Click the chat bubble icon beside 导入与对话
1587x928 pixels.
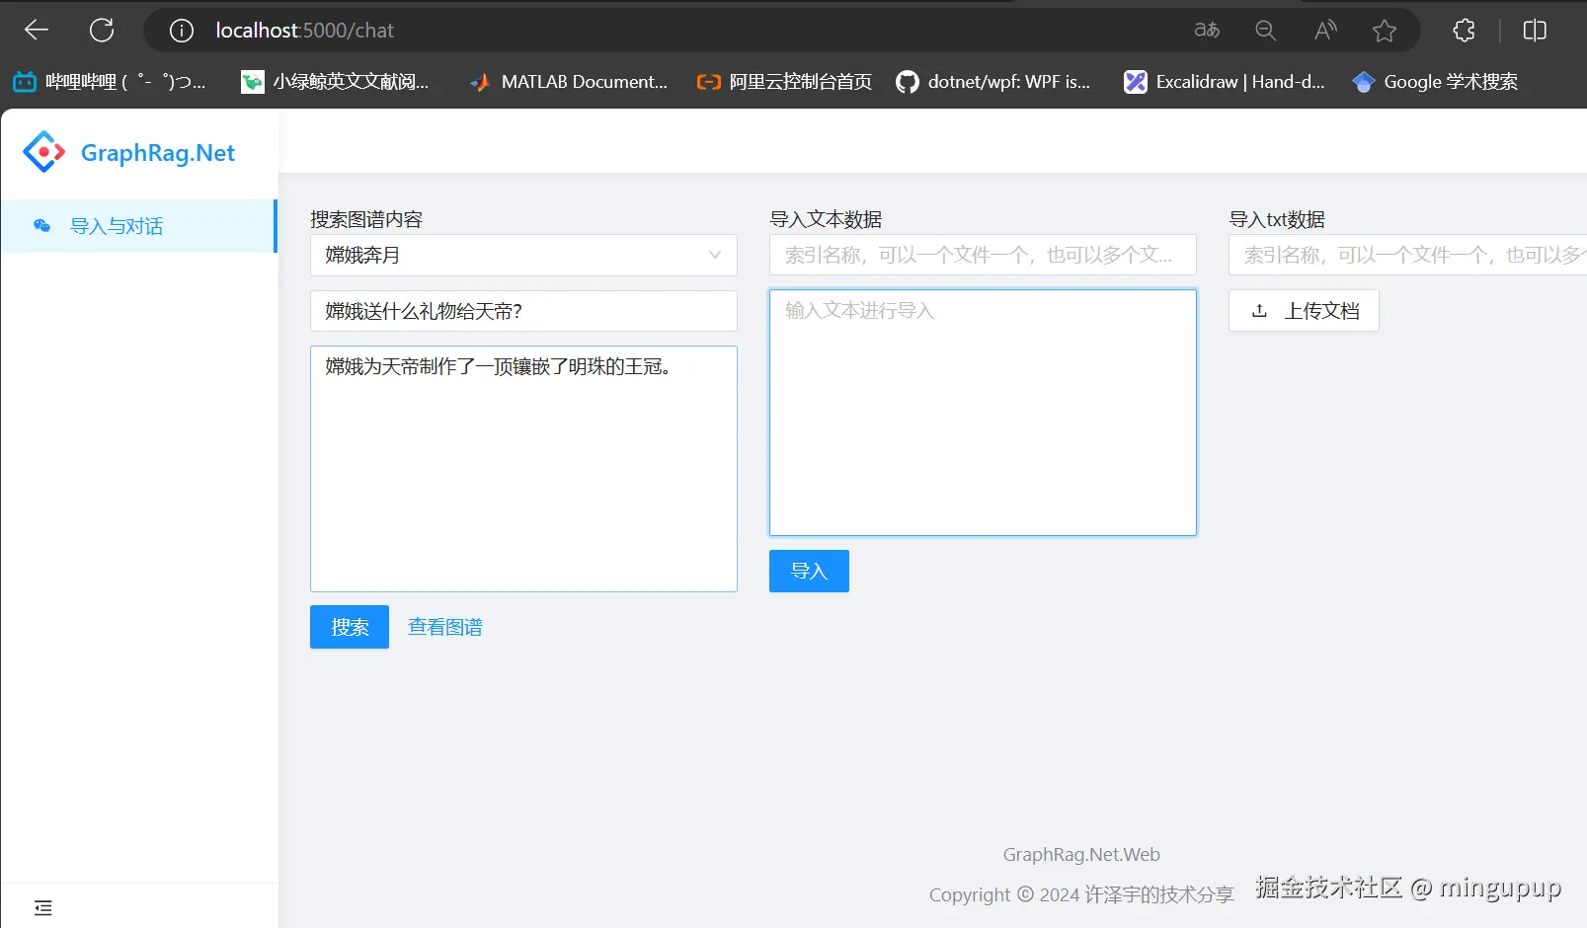click(41, 226)
